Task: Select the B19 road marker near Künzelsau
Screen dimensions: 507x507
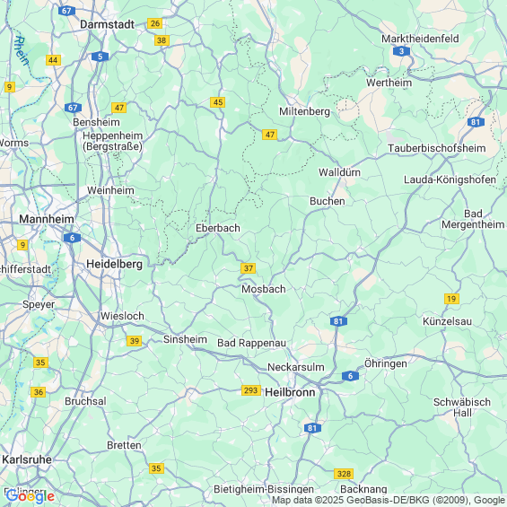Action: click(451, 299)
